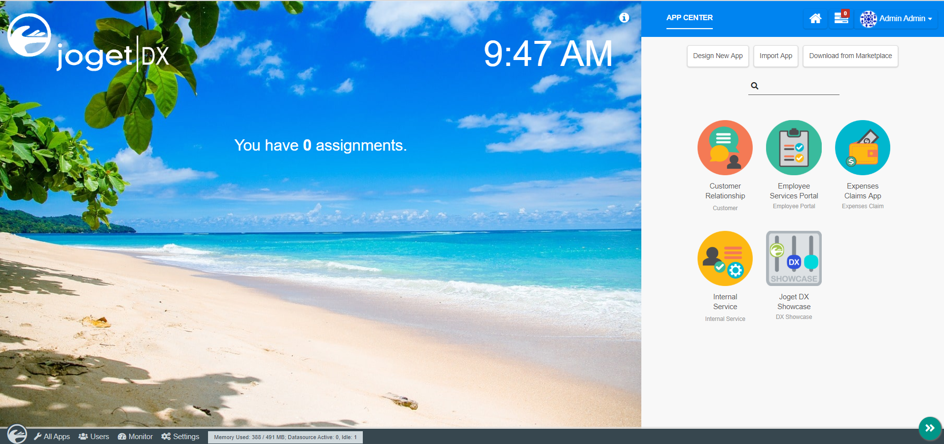The image size is (944, 444).
Task: Click the Joget DX logo on the banner
Action: (x=89, y=44)
